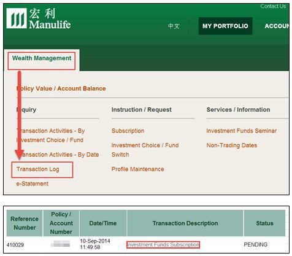Open the e-Statement link

tap(33, 184)
